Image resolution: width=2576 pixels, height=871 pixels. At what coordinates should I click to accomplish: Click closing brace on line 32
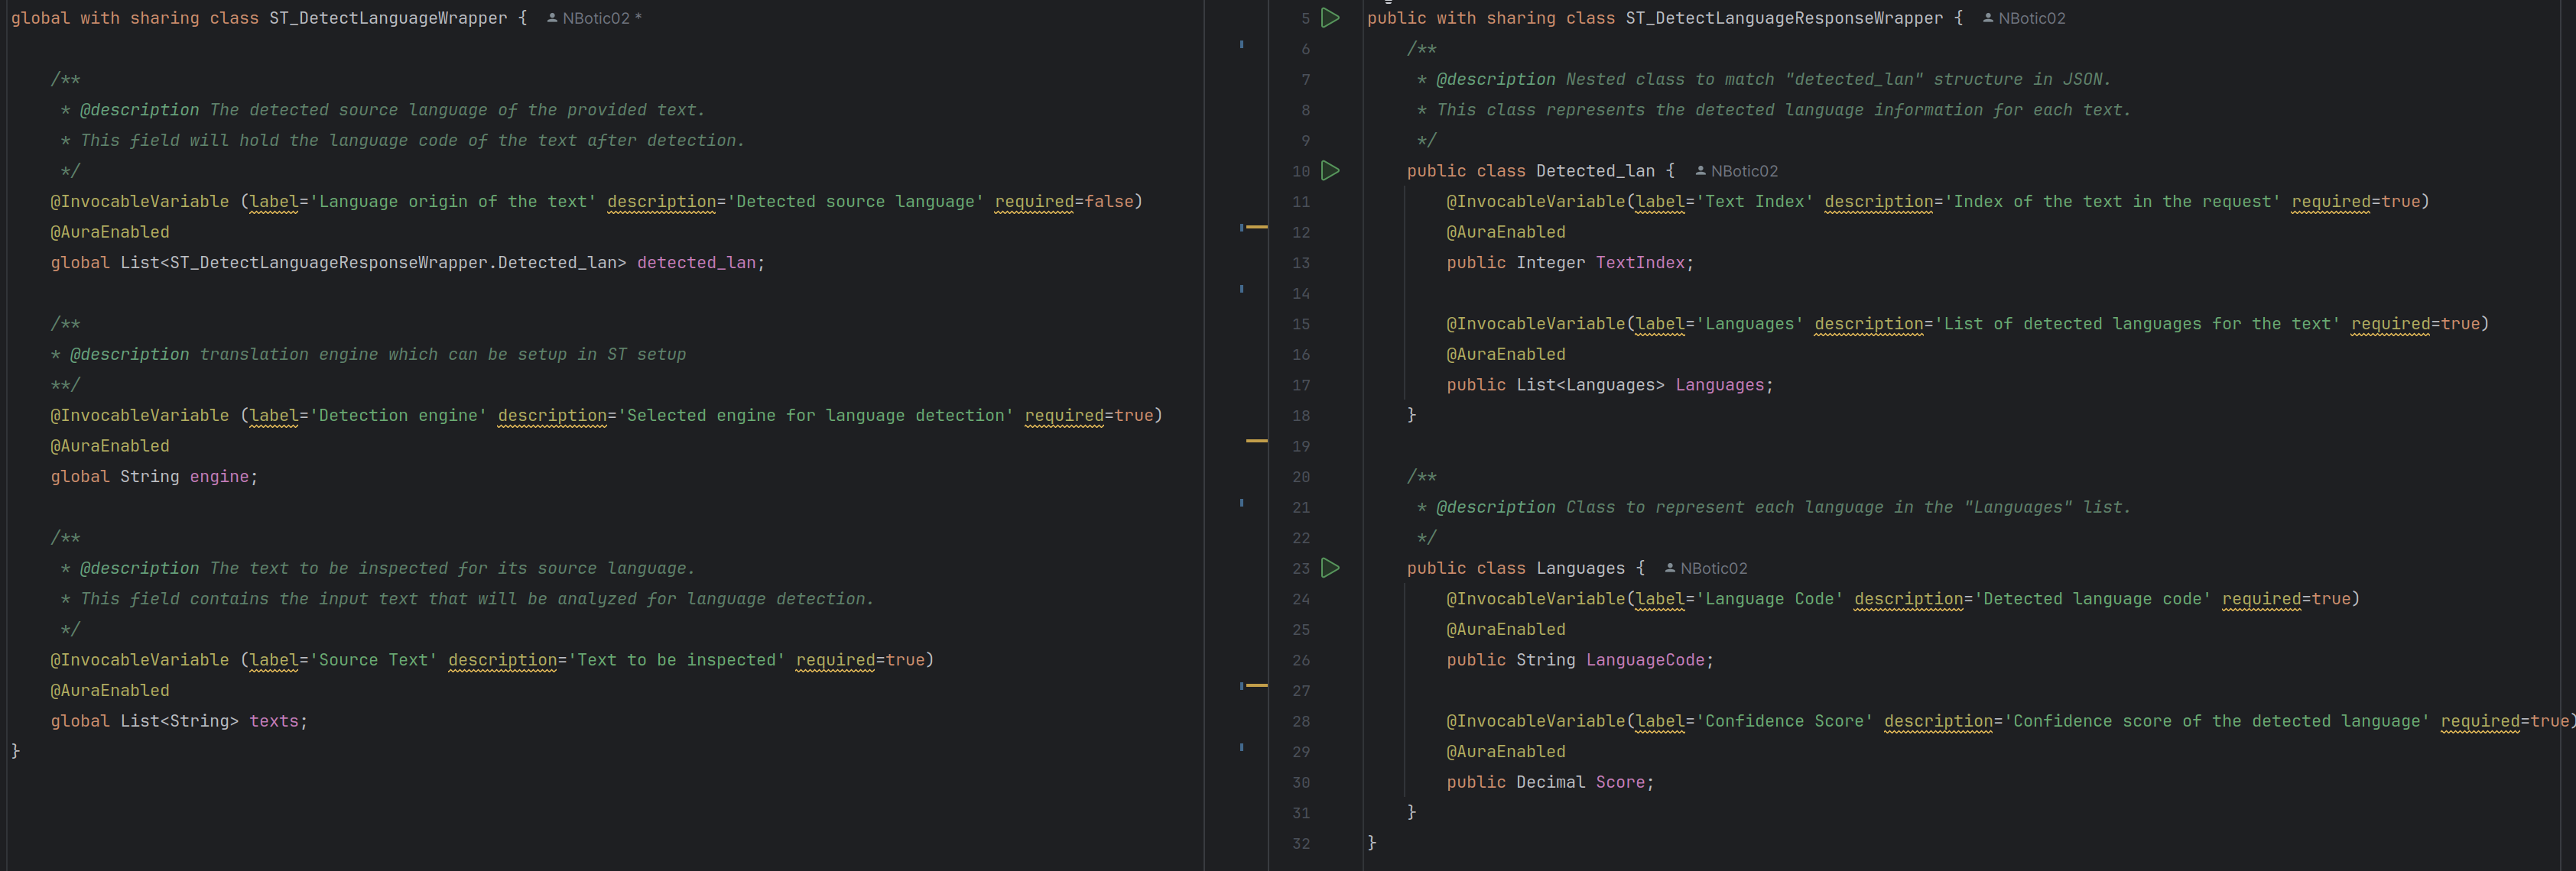pos(1372,843)
